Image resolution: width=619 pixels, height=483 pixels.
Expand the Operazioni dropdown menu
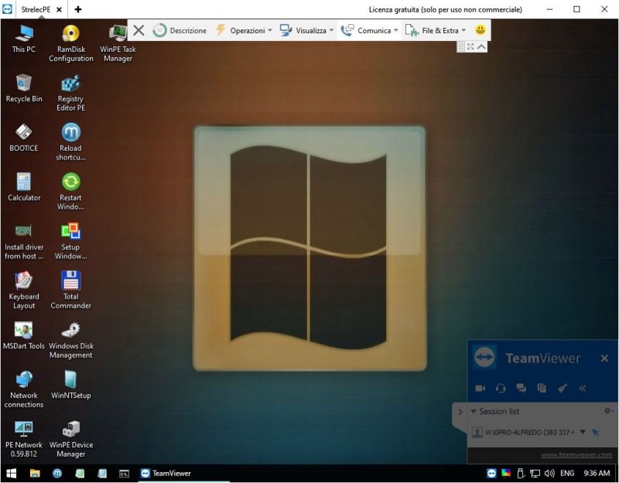(x=244, y=30)
